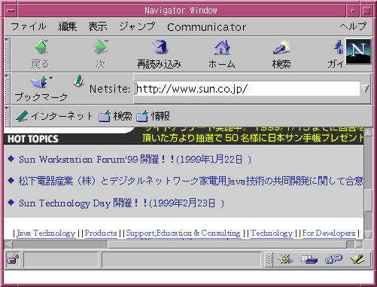The height and width of the screenshot is (287, 377).
Task: Click the Netscape N logo
Action: (358, 51)
